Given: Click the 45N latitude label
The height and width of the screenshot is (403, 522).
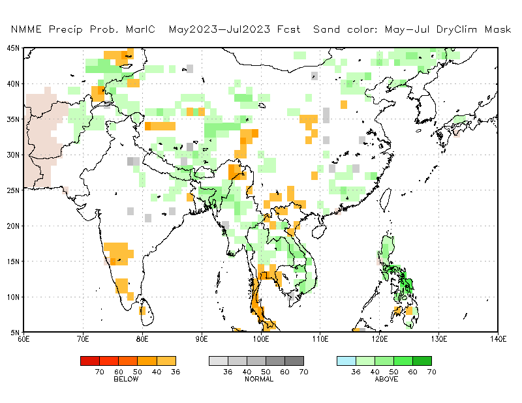Looking at the screenshot, I should click(13, 48).
